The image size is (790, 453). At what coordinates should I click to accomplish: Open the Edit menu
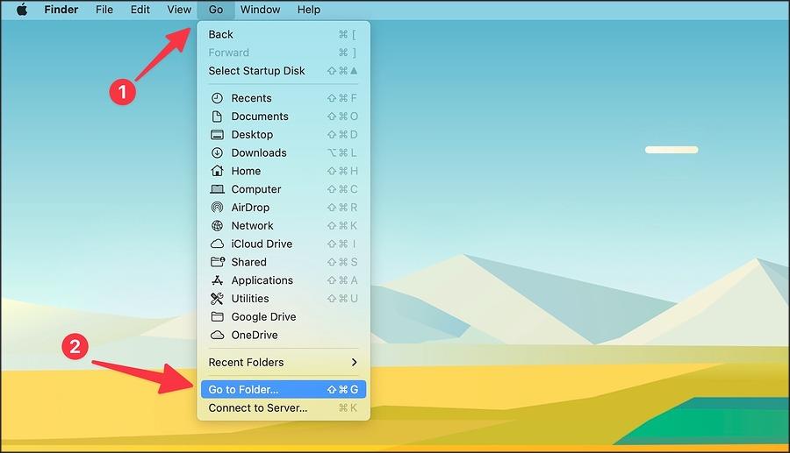(x=140, y=10)
